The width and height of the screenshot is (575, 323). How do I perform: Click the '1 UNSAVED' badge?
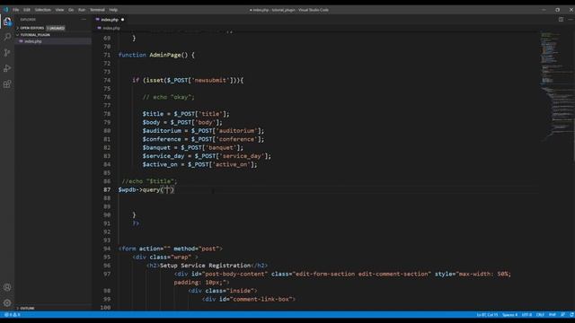tap(56, 28)
